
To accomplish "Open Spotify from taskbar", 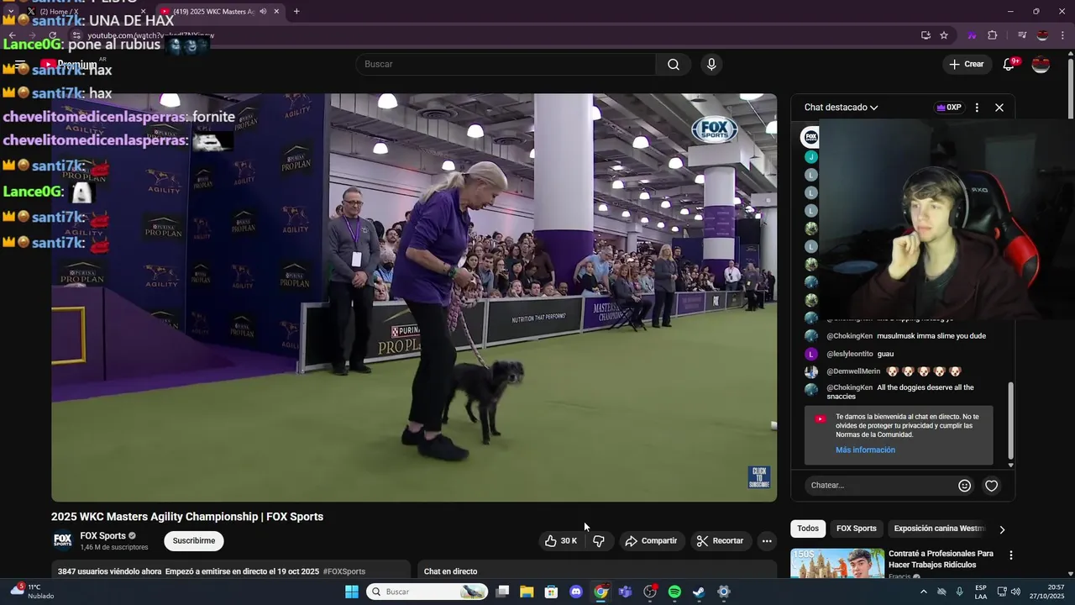I will click(x=674, y=592).
